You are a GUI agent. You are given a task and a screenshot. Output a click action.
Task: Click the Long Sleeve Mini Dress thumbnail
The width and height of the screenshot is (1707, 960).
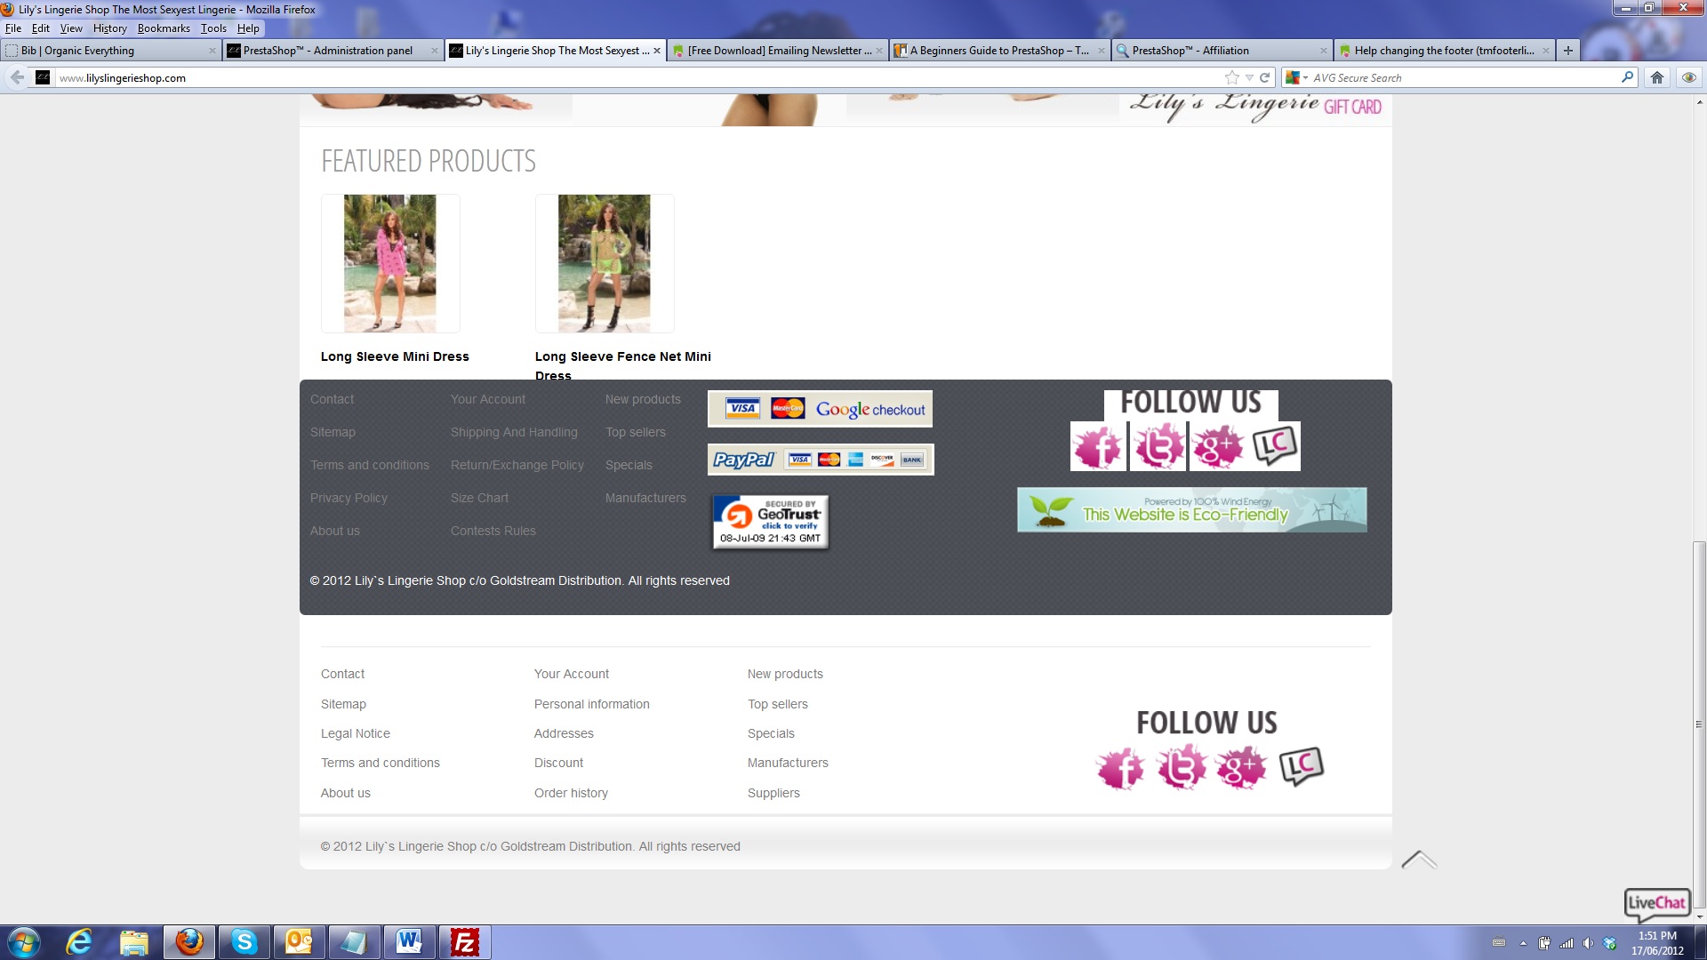pos(390,264)
